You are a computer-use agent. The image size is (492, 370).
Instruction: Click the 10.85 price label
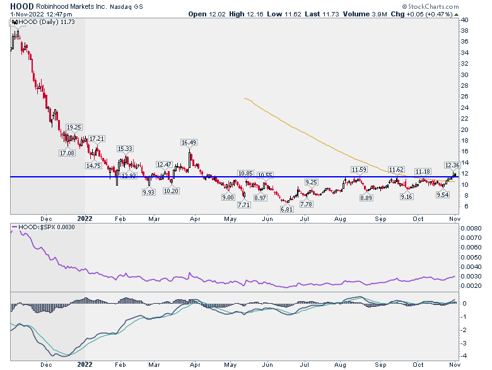point(245,173)
